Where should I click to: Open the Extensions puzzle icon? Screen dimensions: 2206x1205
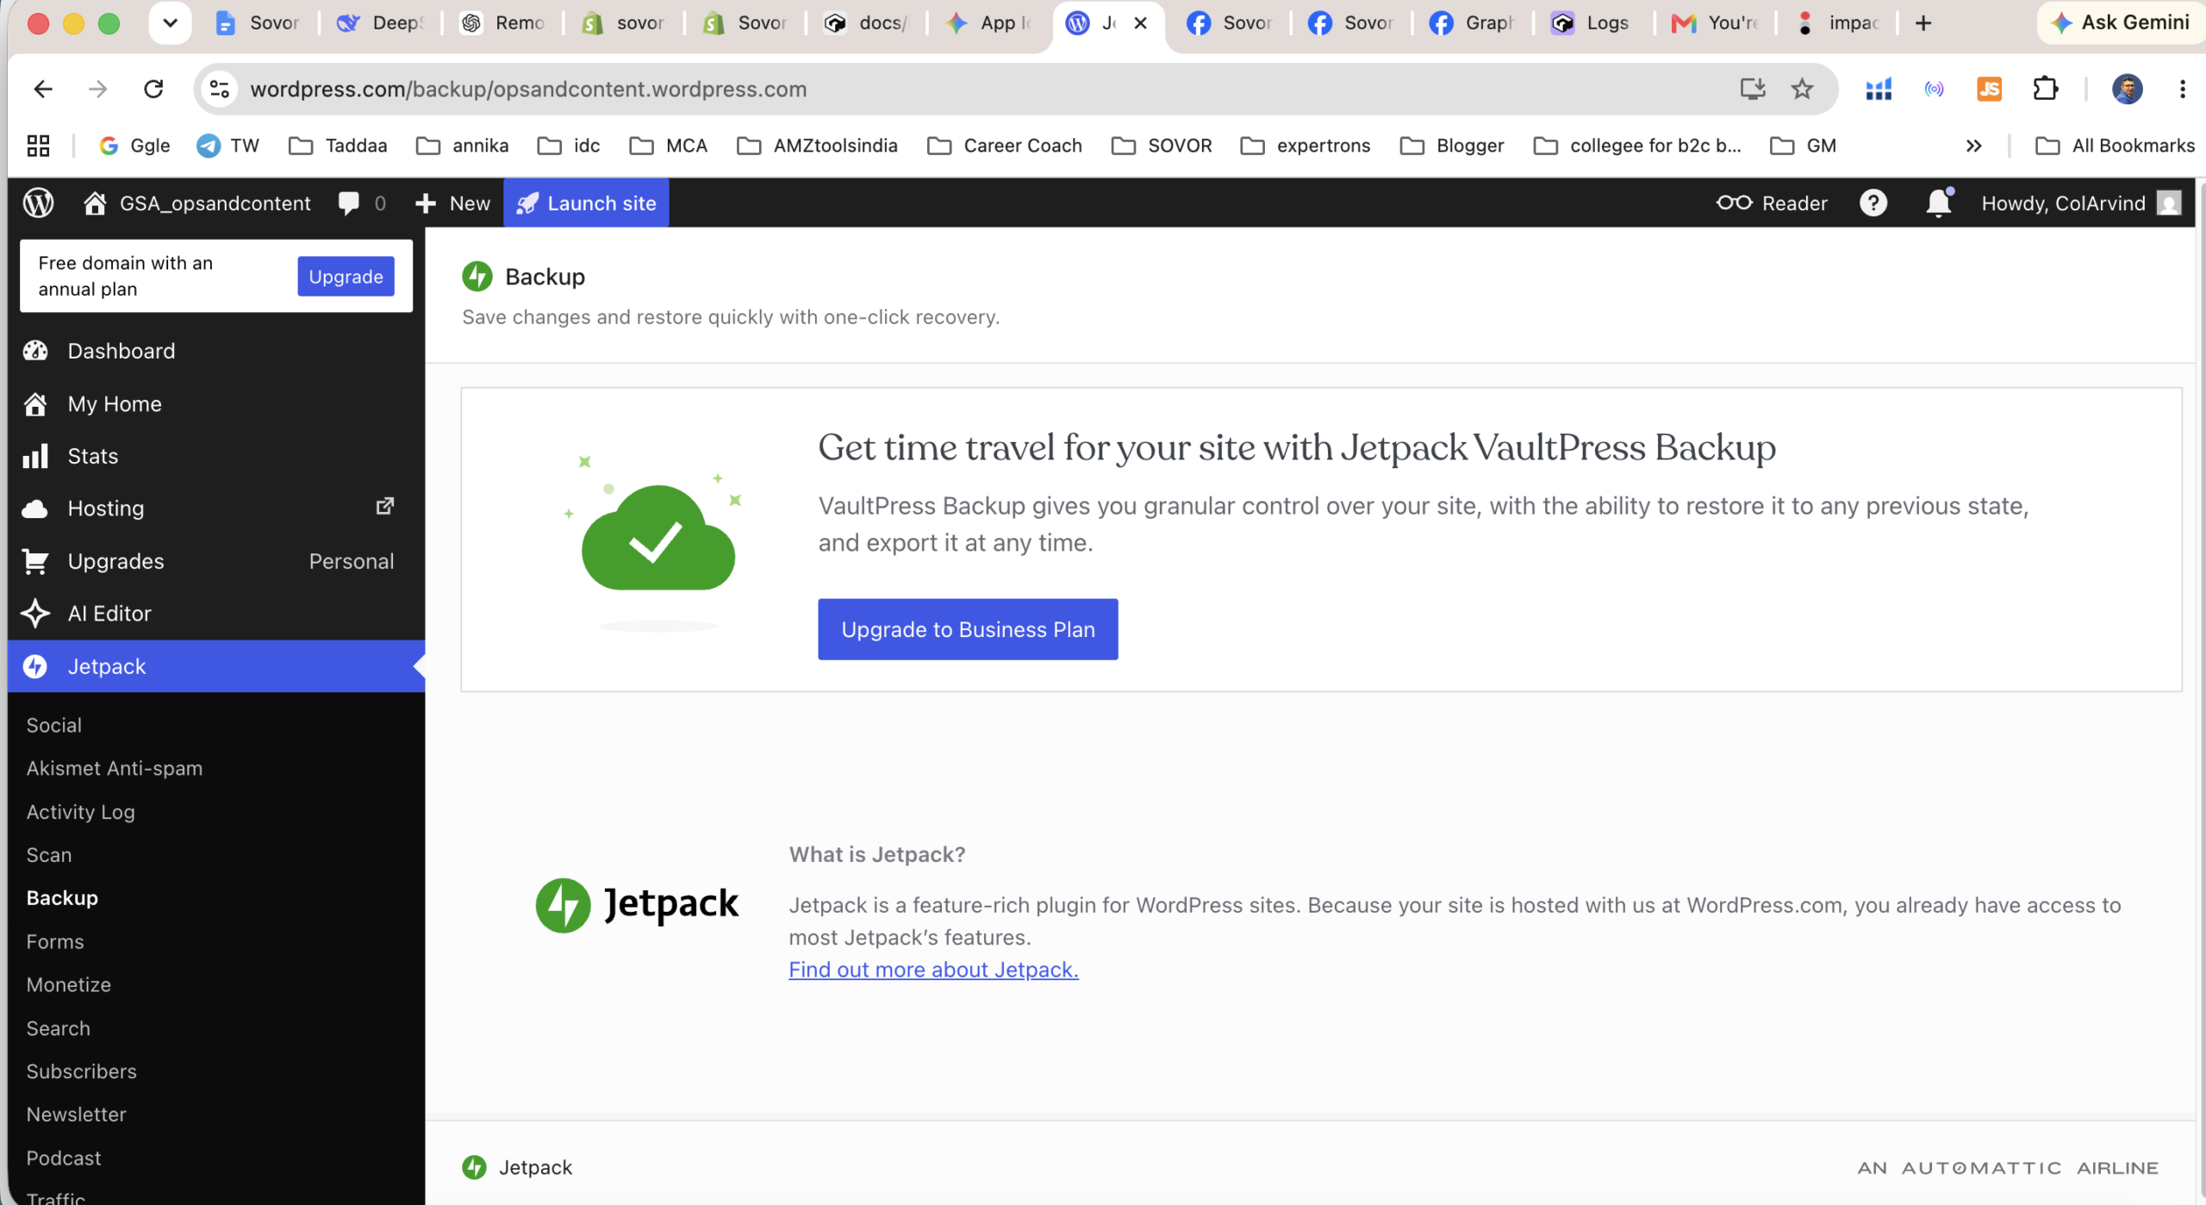[x=2046, y=89]
